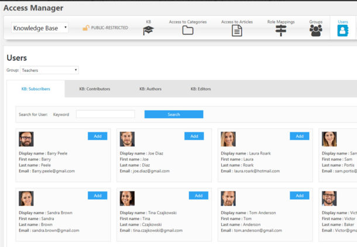This screenshot has height=247, width=357.
Task: Add user Joe Diaz
Action: coord(194,136)
